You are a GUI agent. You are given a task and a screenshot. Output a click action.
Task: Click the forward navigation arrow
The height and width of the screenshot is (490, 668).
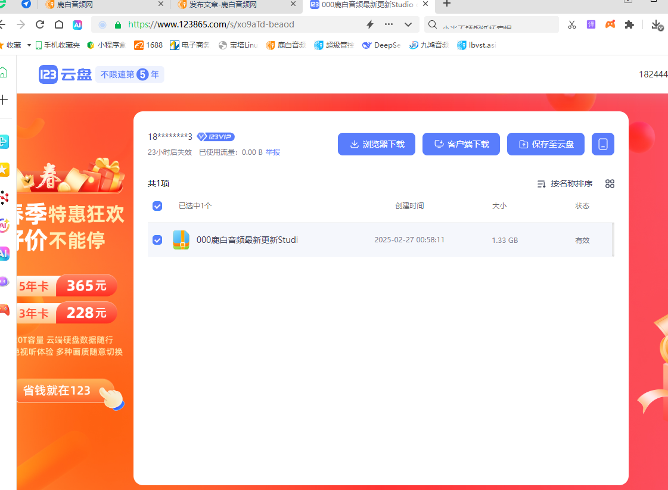[20, 24]
